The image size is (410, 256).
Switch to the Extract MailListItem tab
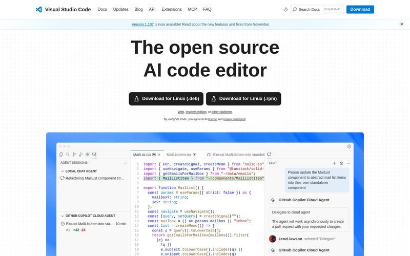tap(235, 155)
